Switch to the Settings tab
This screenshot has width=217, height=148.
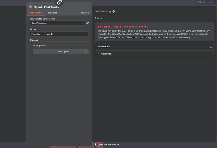(53, 13)
